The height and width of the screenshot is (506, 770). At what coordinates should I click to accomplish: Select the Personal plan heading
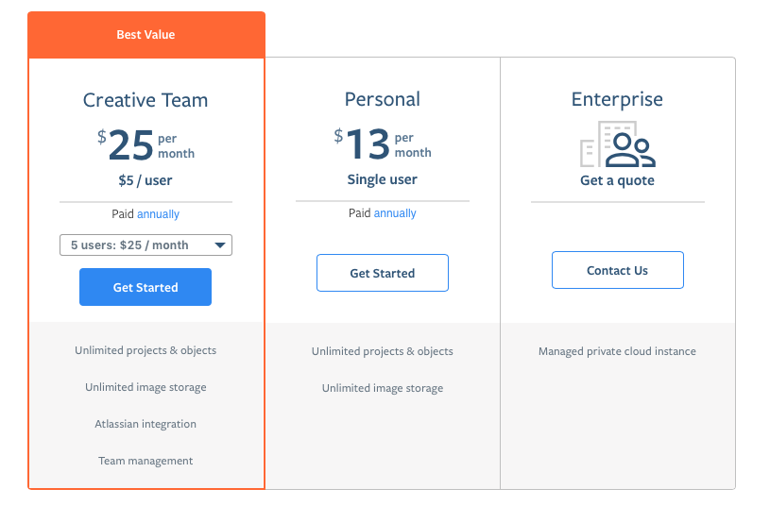click(382, 99)
